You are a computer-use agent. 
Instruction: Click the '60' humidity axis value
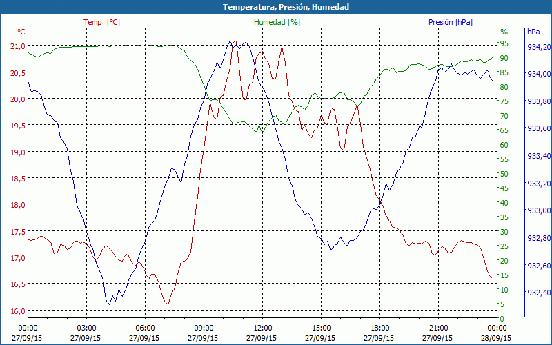click(504, 145)
